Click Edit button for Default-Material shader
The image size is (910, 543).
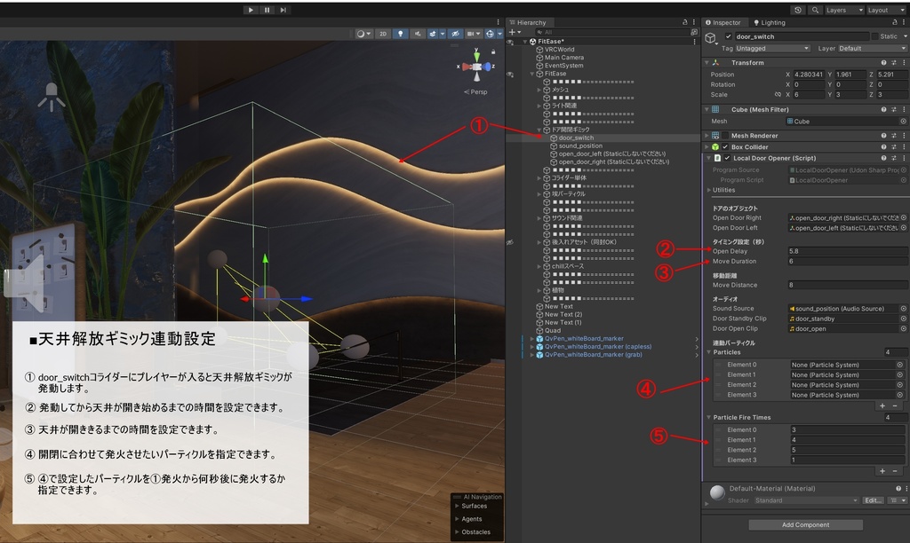874,500
